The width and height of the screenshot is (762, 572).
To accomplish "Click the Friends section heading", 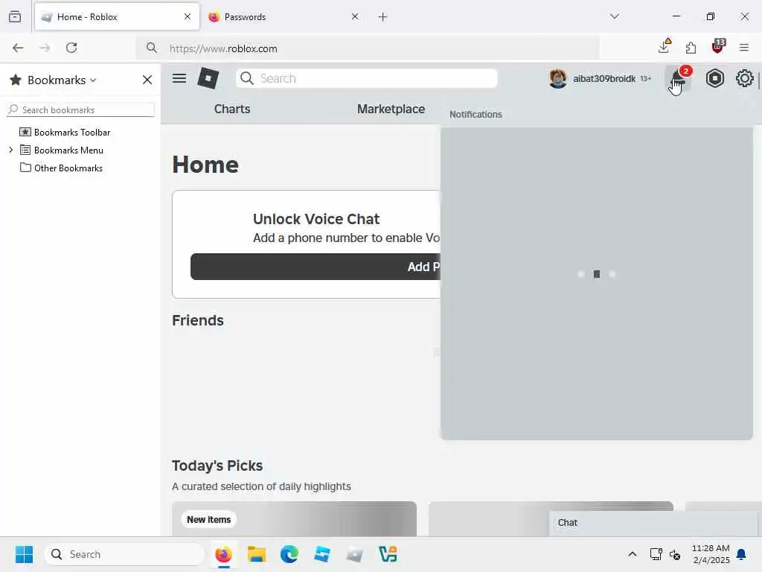I will [x=198, y=320].
